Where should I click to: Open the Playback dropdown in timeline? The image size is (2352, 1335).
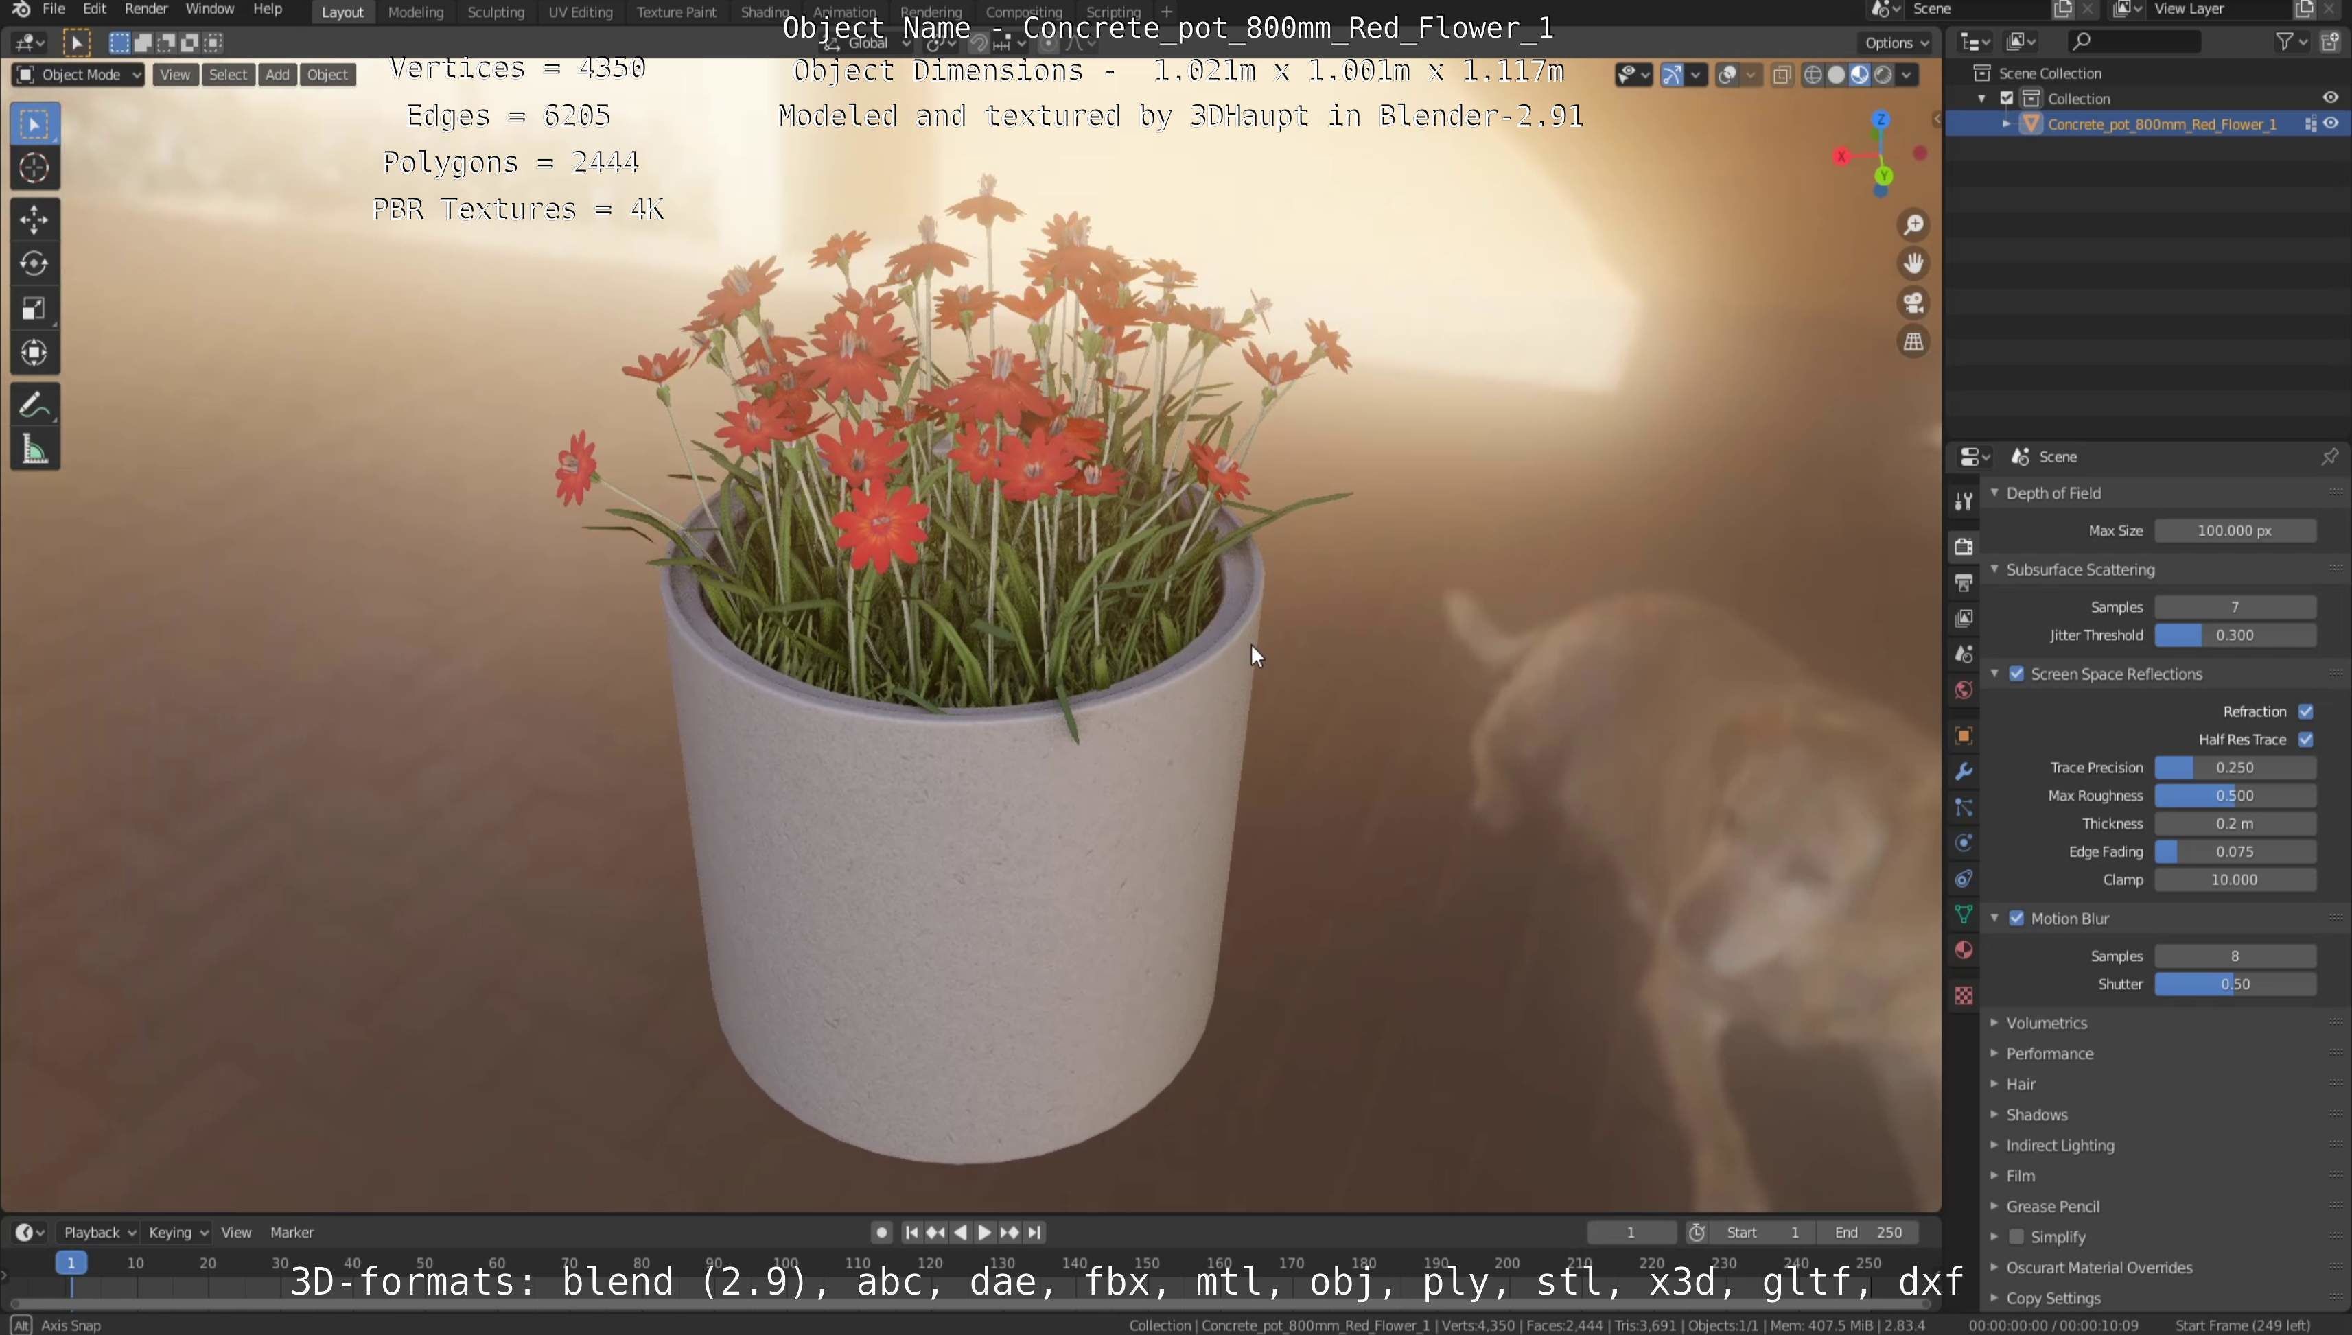(98, 1232)
